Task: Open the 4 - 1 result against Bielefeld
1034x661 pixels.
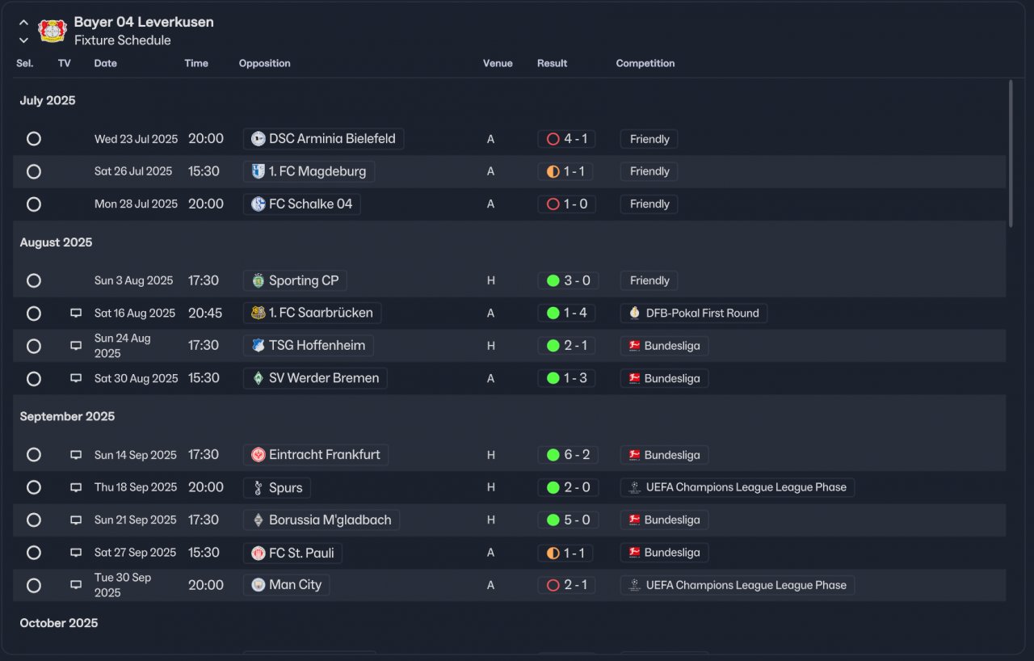Action: click(567, 139)
